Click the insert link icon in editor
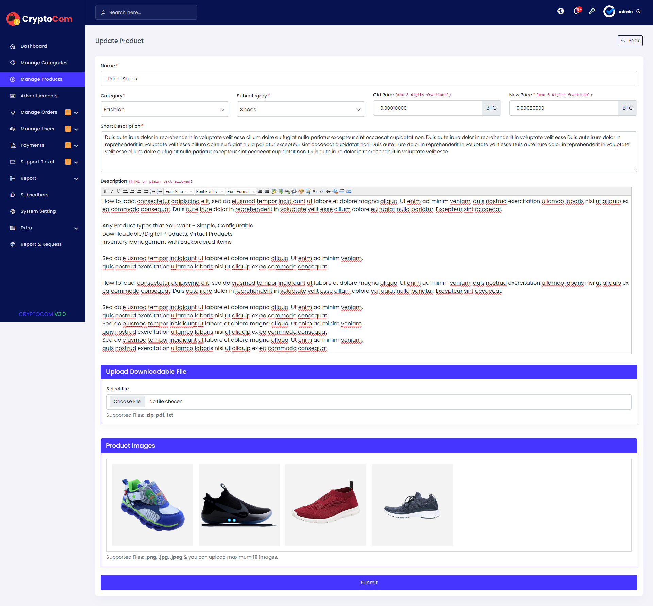653x606 pixels. [288, 191]
